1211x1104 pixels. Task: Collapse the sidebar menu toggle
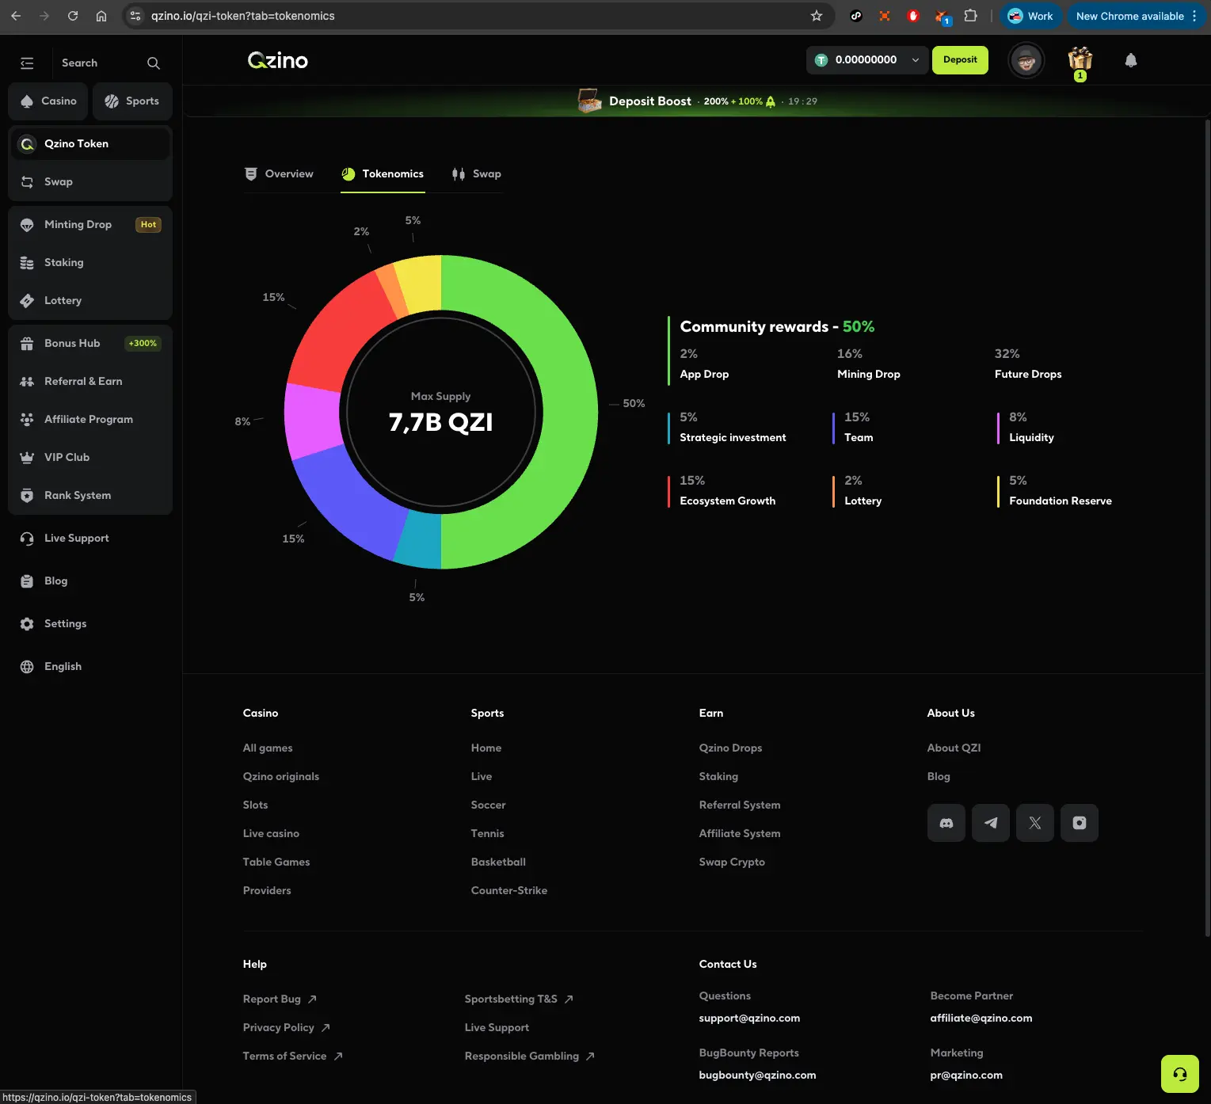click(x=27, y=63)
